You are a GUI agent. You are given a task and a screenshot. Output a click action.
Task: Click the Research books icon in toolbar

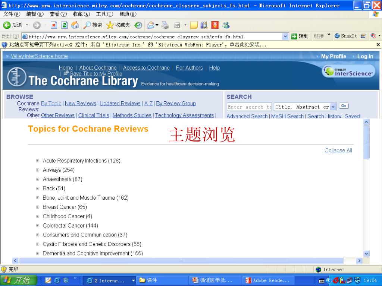204,25
